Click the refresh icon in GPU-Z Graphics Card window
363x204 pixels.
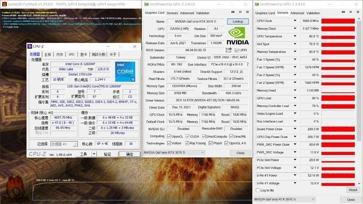tap(240, 12)
